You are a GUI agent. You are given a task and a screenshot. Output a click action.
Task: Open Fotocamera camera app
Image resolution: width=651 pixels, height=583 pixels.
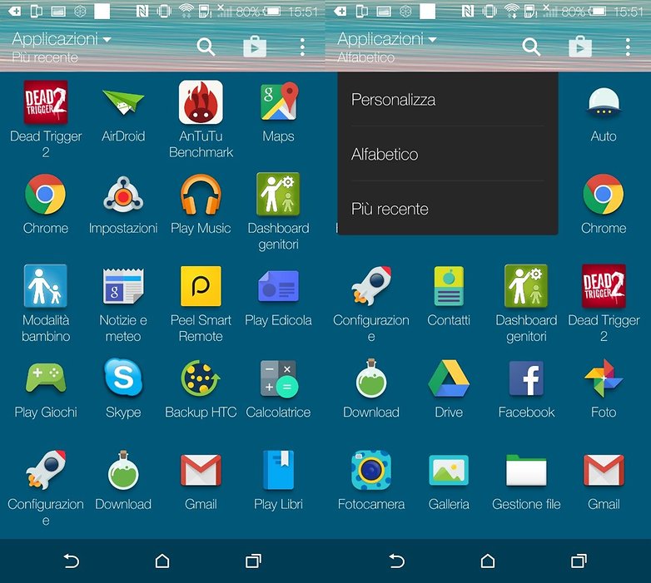tap(370, 470)
